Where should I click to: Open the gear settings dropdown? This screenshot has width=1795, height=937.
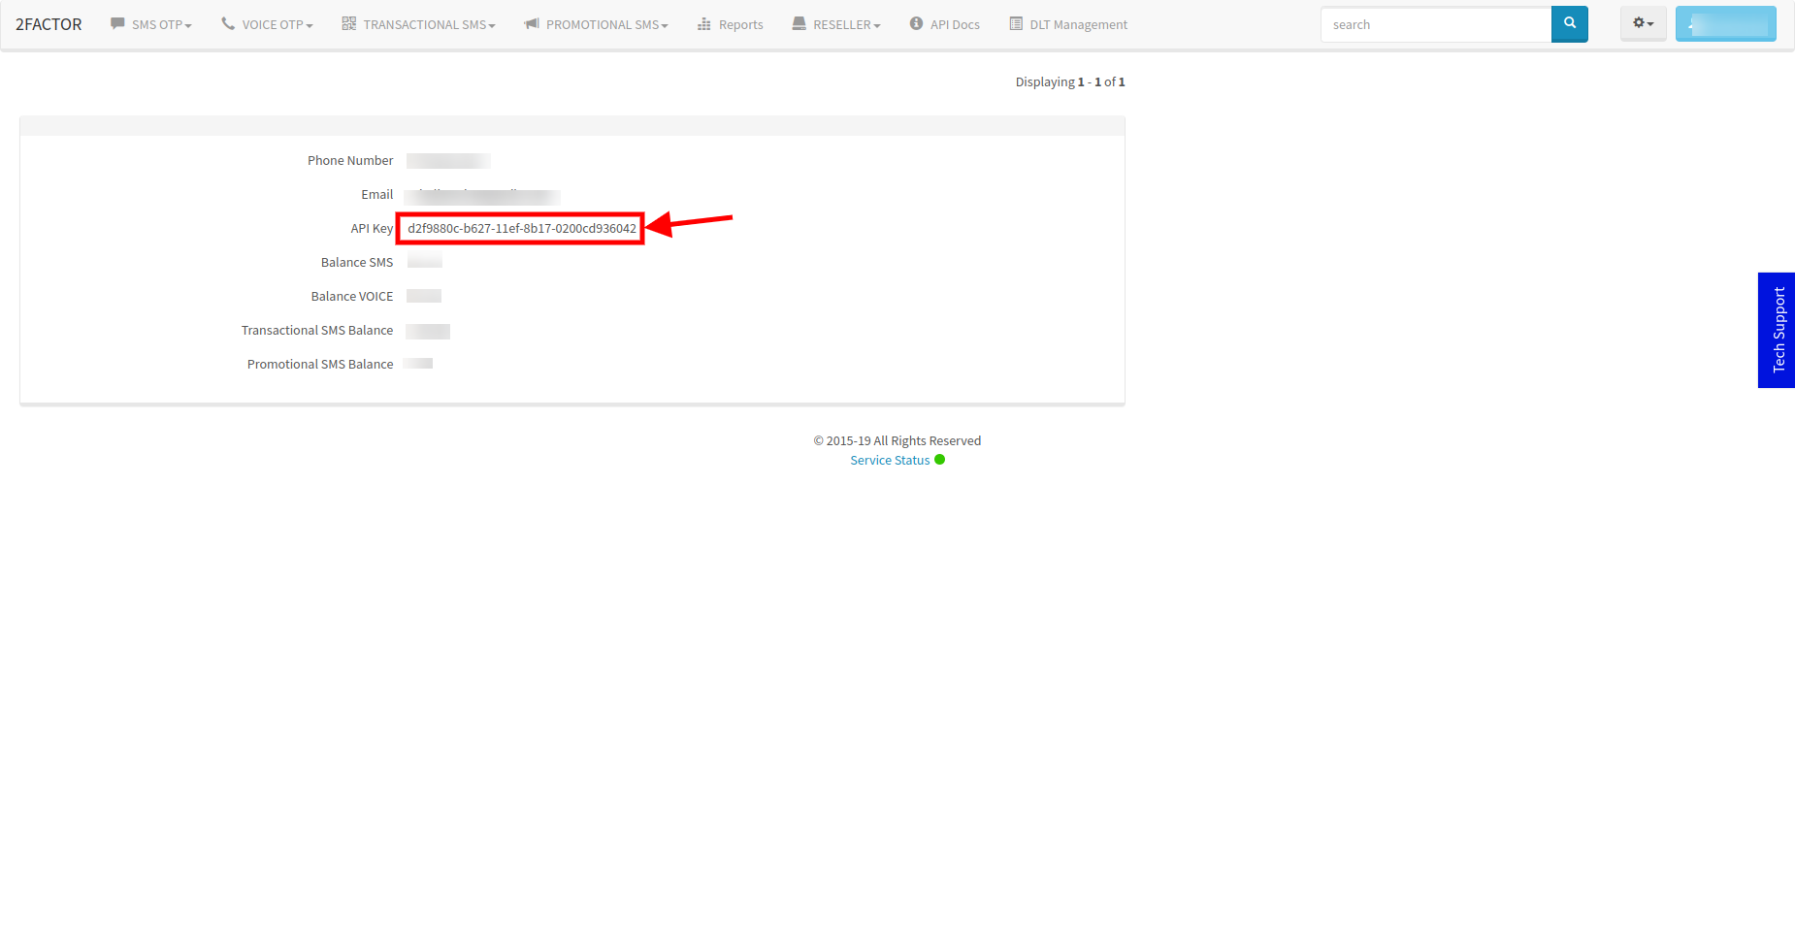(1643, 23)
